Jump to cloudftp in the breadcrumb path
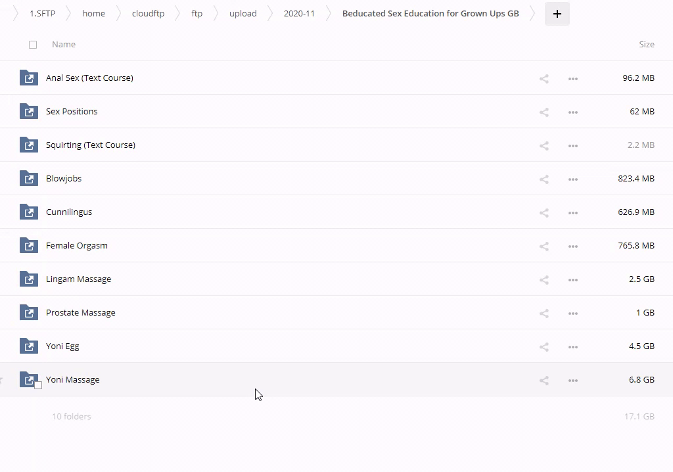The image size is (673, 472). (148, 14)
